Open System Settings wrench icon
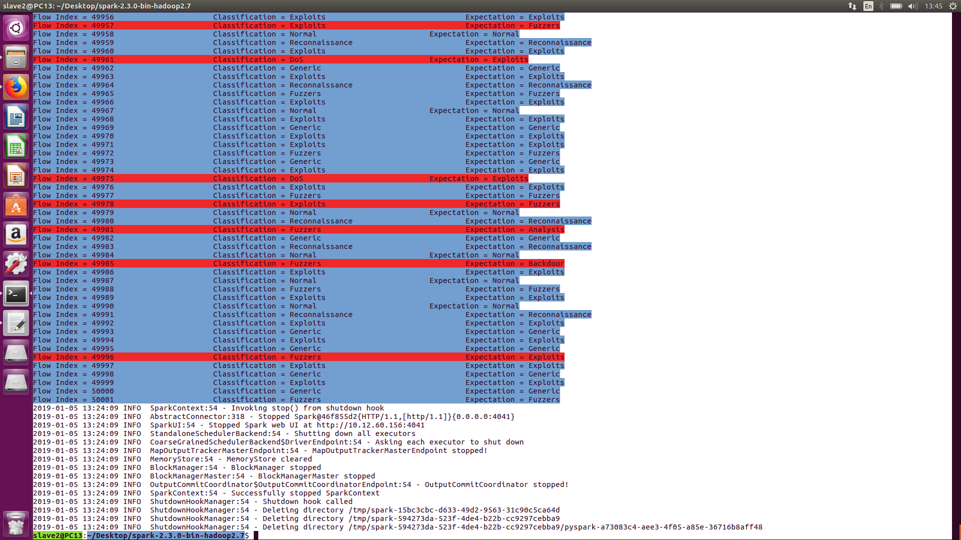 click(16, 264)
